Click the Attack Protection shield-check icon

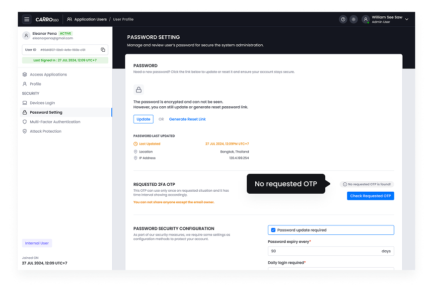click(25, 131)
